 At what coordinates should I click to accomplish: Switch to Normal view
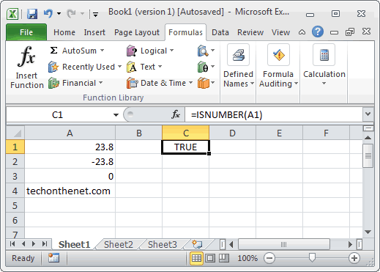tap(196, 258)
